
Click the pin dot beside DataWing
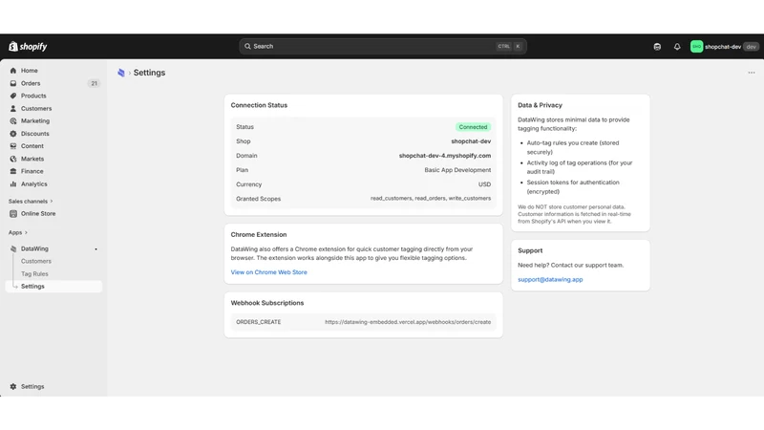[95, 249]
